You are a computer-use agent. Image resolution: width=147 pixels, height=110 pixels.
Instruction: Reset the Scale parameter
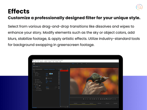pyautogui.click(x=59, y=75)
